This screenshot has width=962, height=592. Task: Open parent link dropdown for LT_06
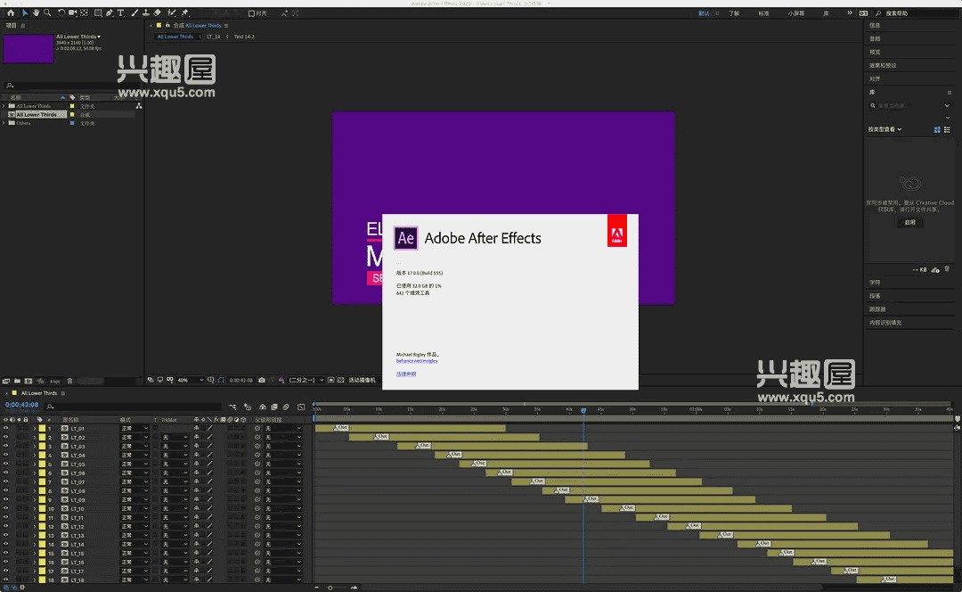point(283,473)
